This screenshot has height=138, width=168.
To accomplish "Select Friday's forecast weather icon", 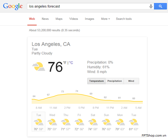I will 80,122.
